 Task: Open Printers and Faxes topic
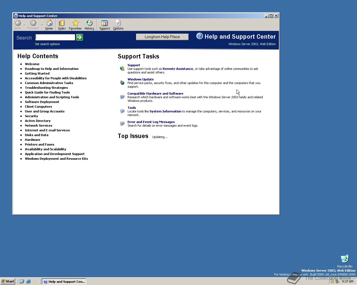point(40,144)
